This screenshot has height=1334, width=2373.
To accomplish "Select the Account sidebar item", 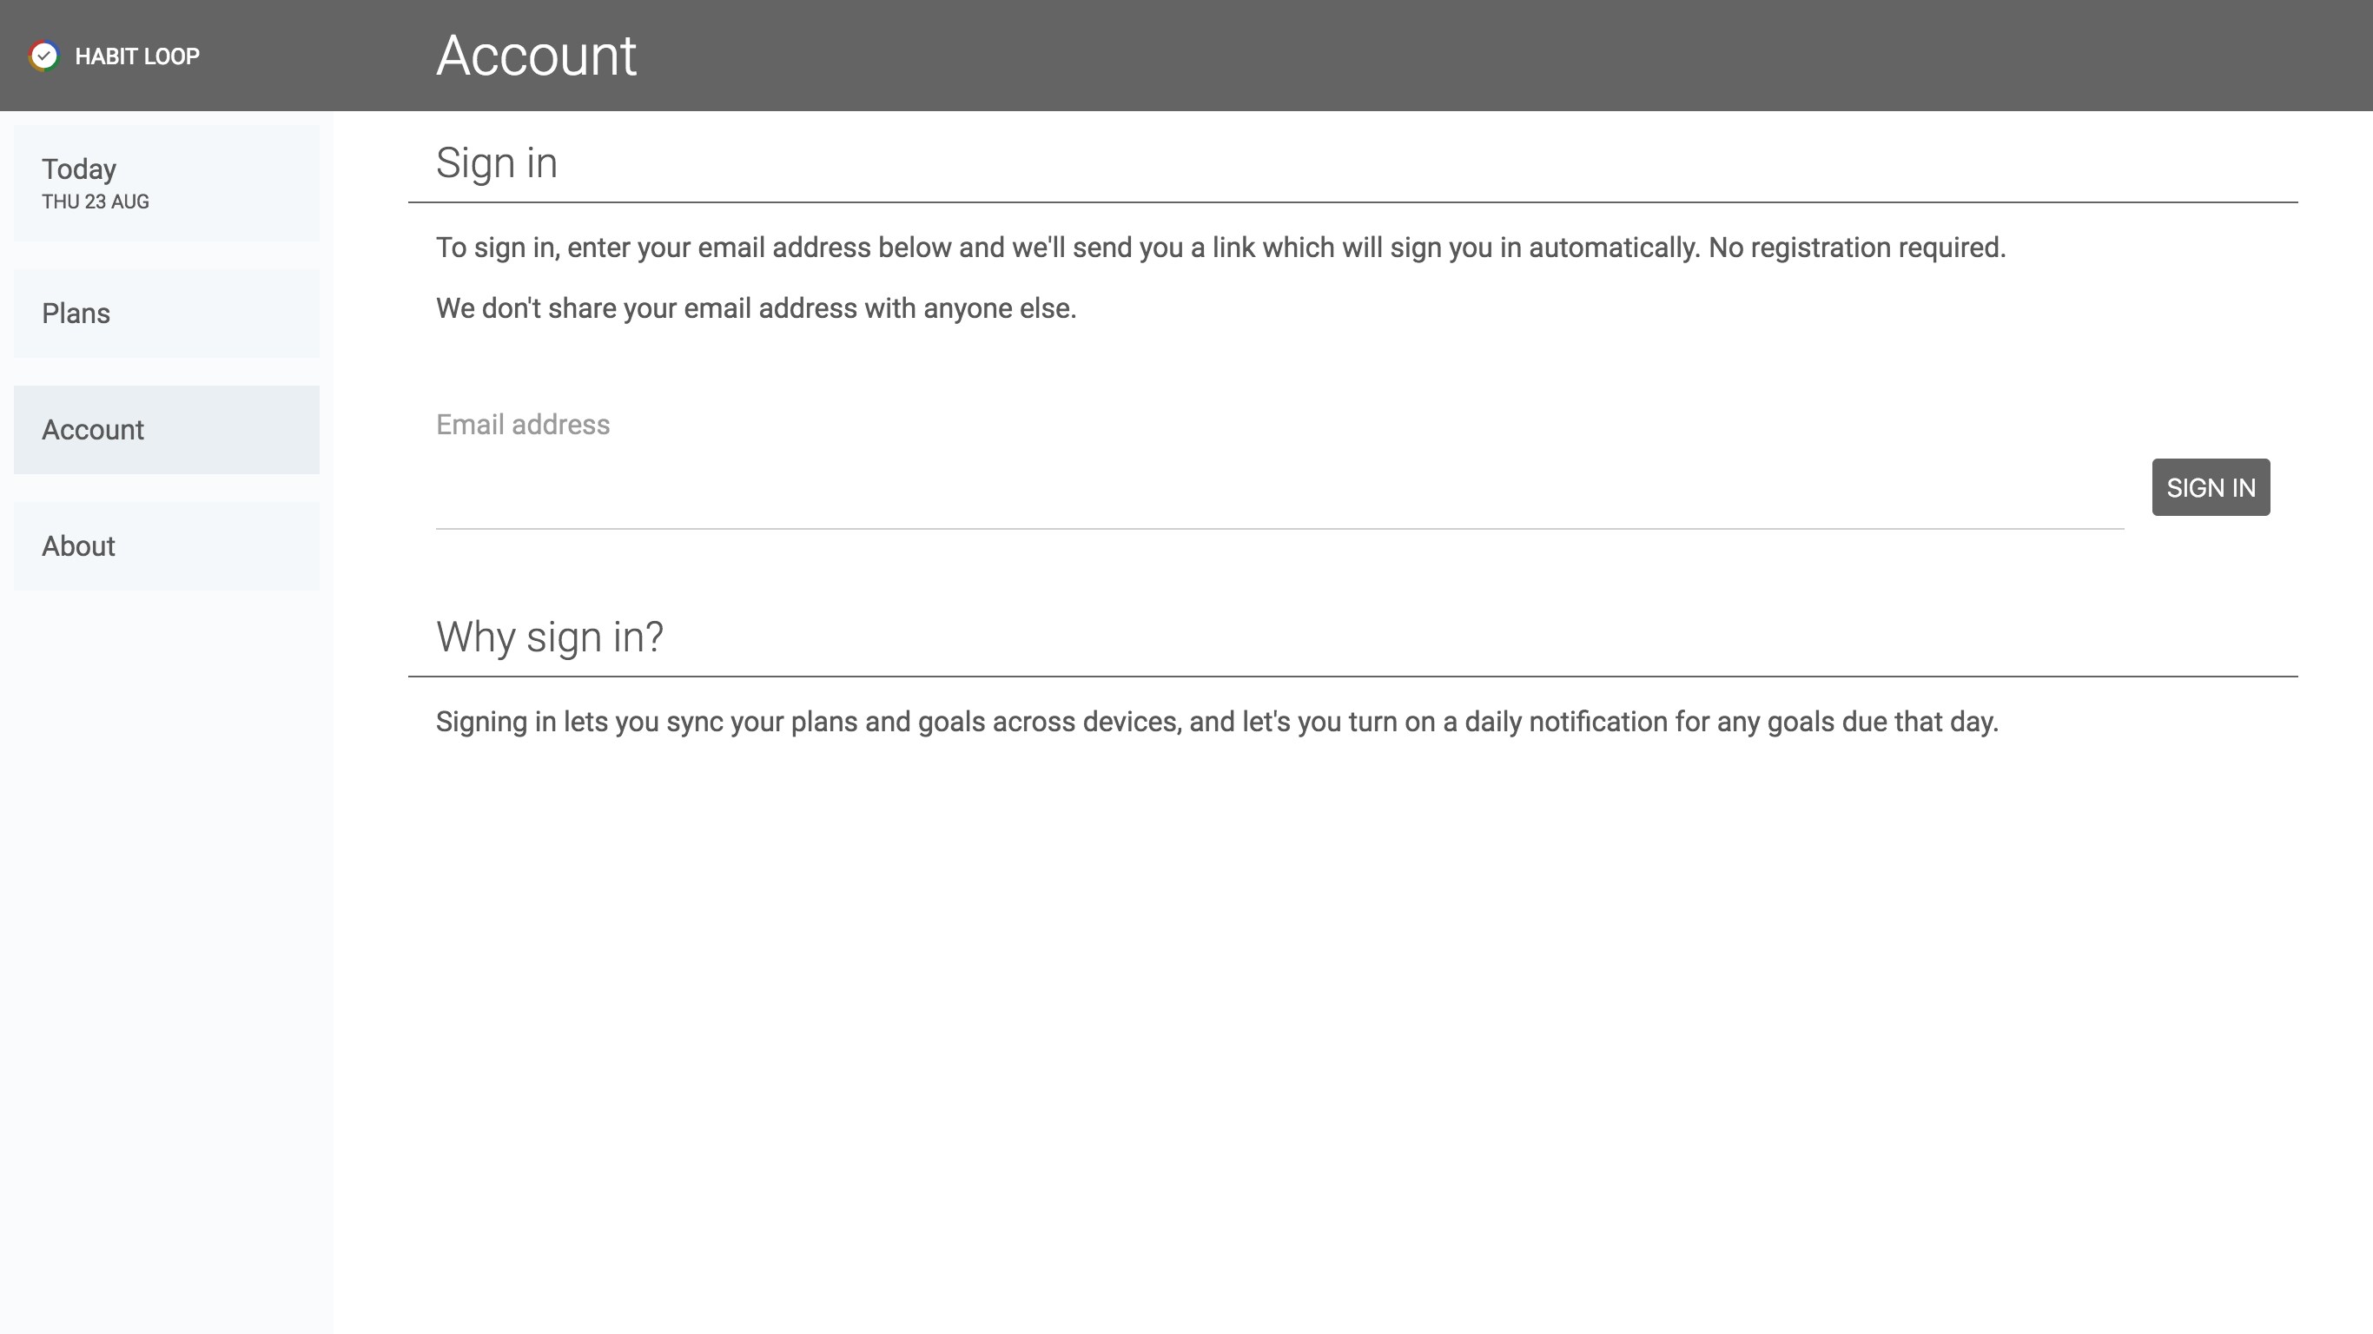I will tap(166, 429).
